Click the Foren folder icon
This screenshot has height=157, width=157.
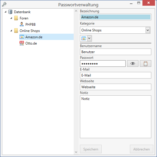point(16,18)
